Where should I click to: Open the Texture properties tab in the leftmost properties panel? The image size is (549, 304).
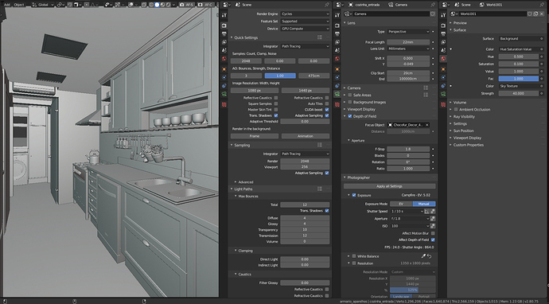click(224, 104)
